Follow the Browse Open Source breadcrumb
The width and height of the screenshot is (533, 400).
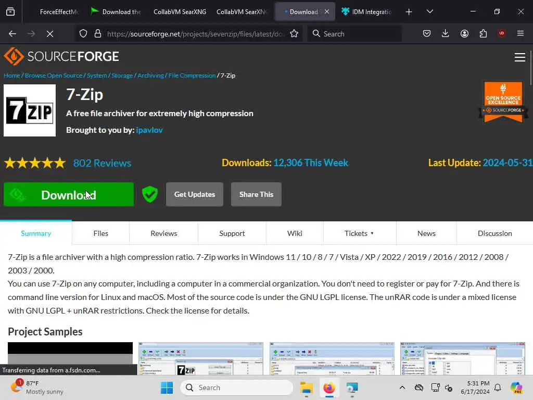pos(54,76)
